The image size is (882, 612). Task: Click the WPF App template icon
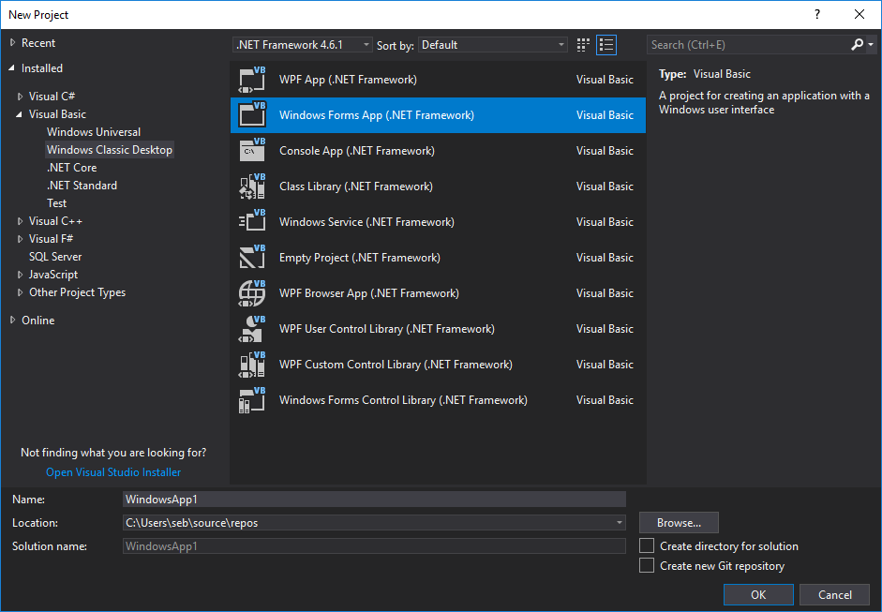(x=252, y=80)
